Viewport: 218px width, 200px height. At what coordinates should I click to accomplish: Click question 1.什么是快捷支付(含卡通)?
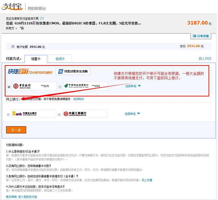coord(23,152)
